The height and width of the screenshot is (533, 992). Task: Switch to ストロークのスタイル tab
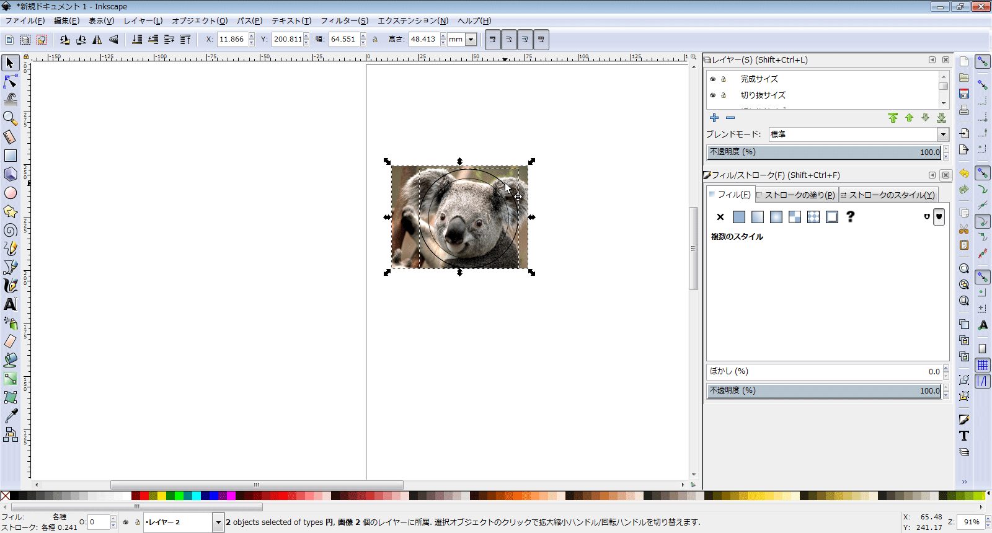coord(888,195)
